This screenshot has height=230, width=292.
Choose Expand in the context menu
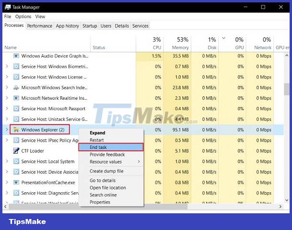(x=111, y=133)
